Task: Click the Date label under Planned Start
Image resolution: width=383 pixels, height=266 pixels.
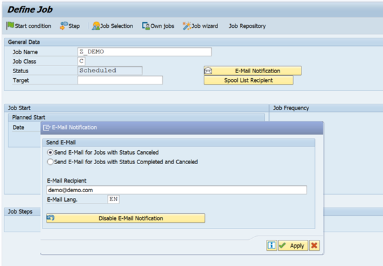Action: click(18, 127)
